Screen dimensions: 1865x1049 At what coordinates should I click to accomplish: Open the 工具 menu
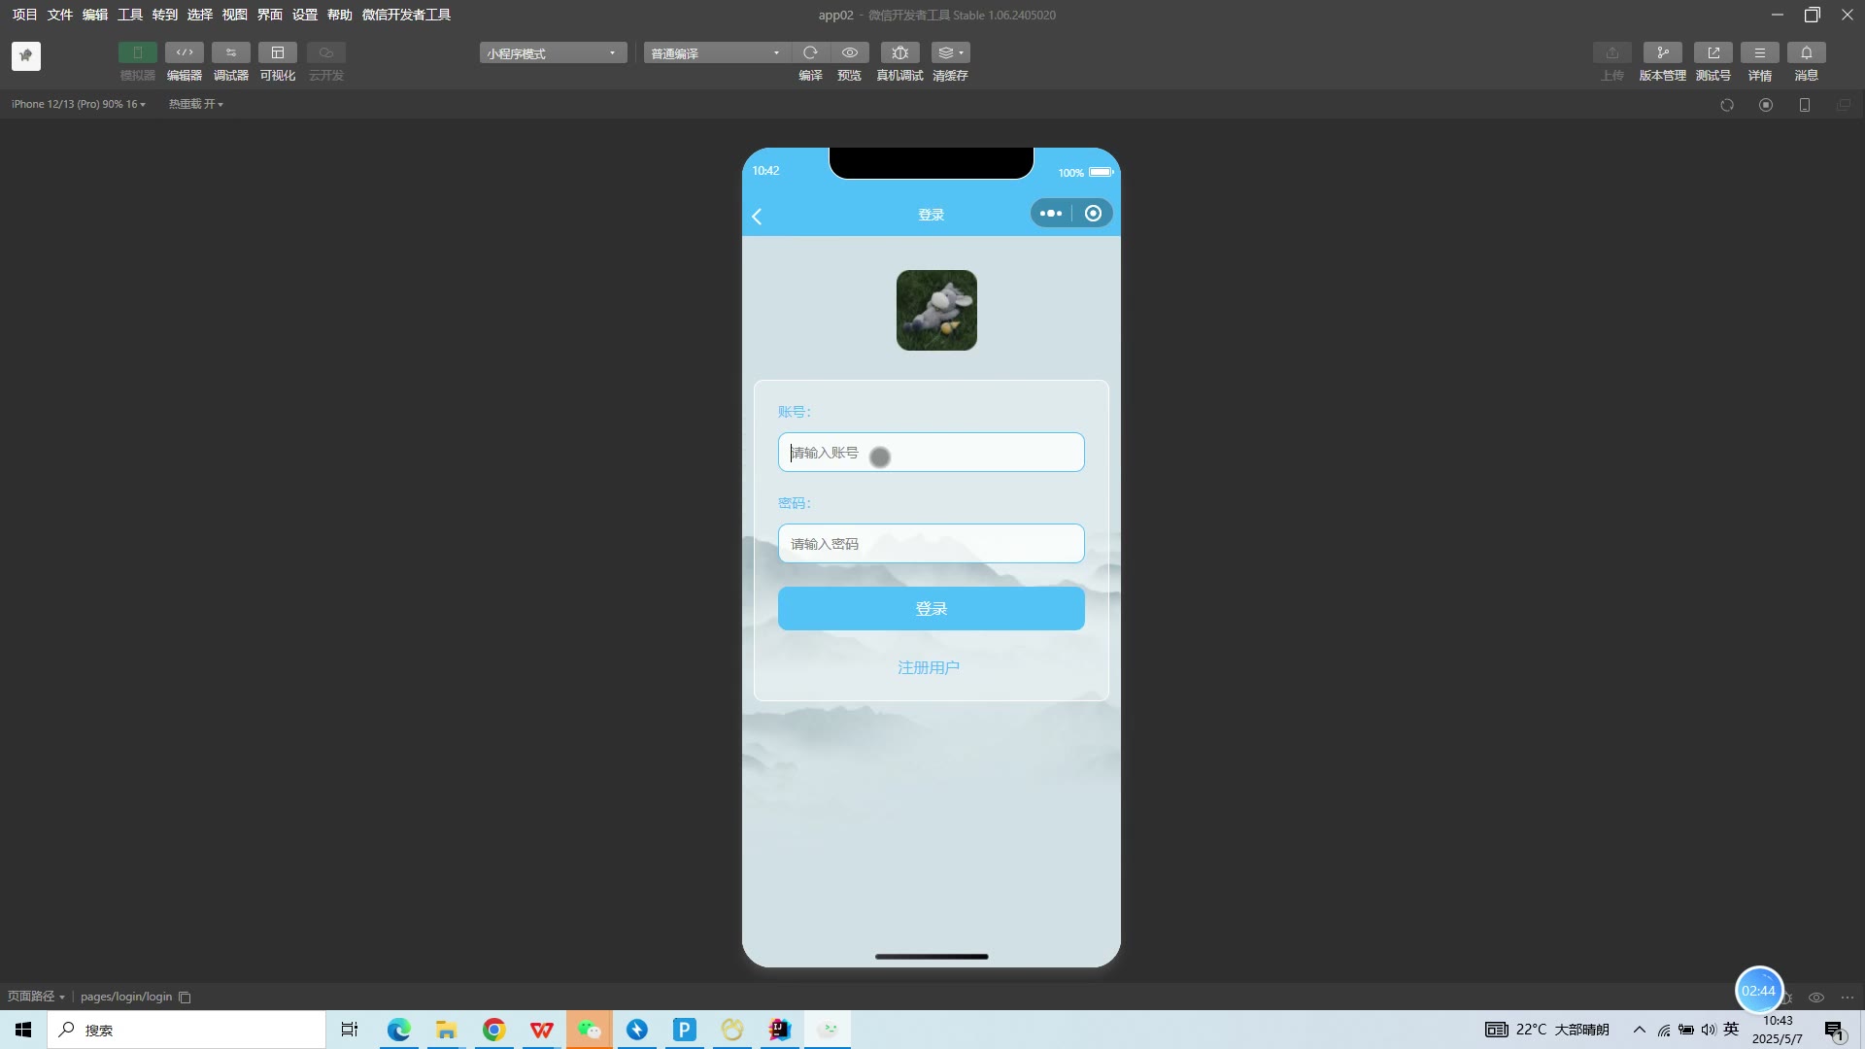point(129,15)
